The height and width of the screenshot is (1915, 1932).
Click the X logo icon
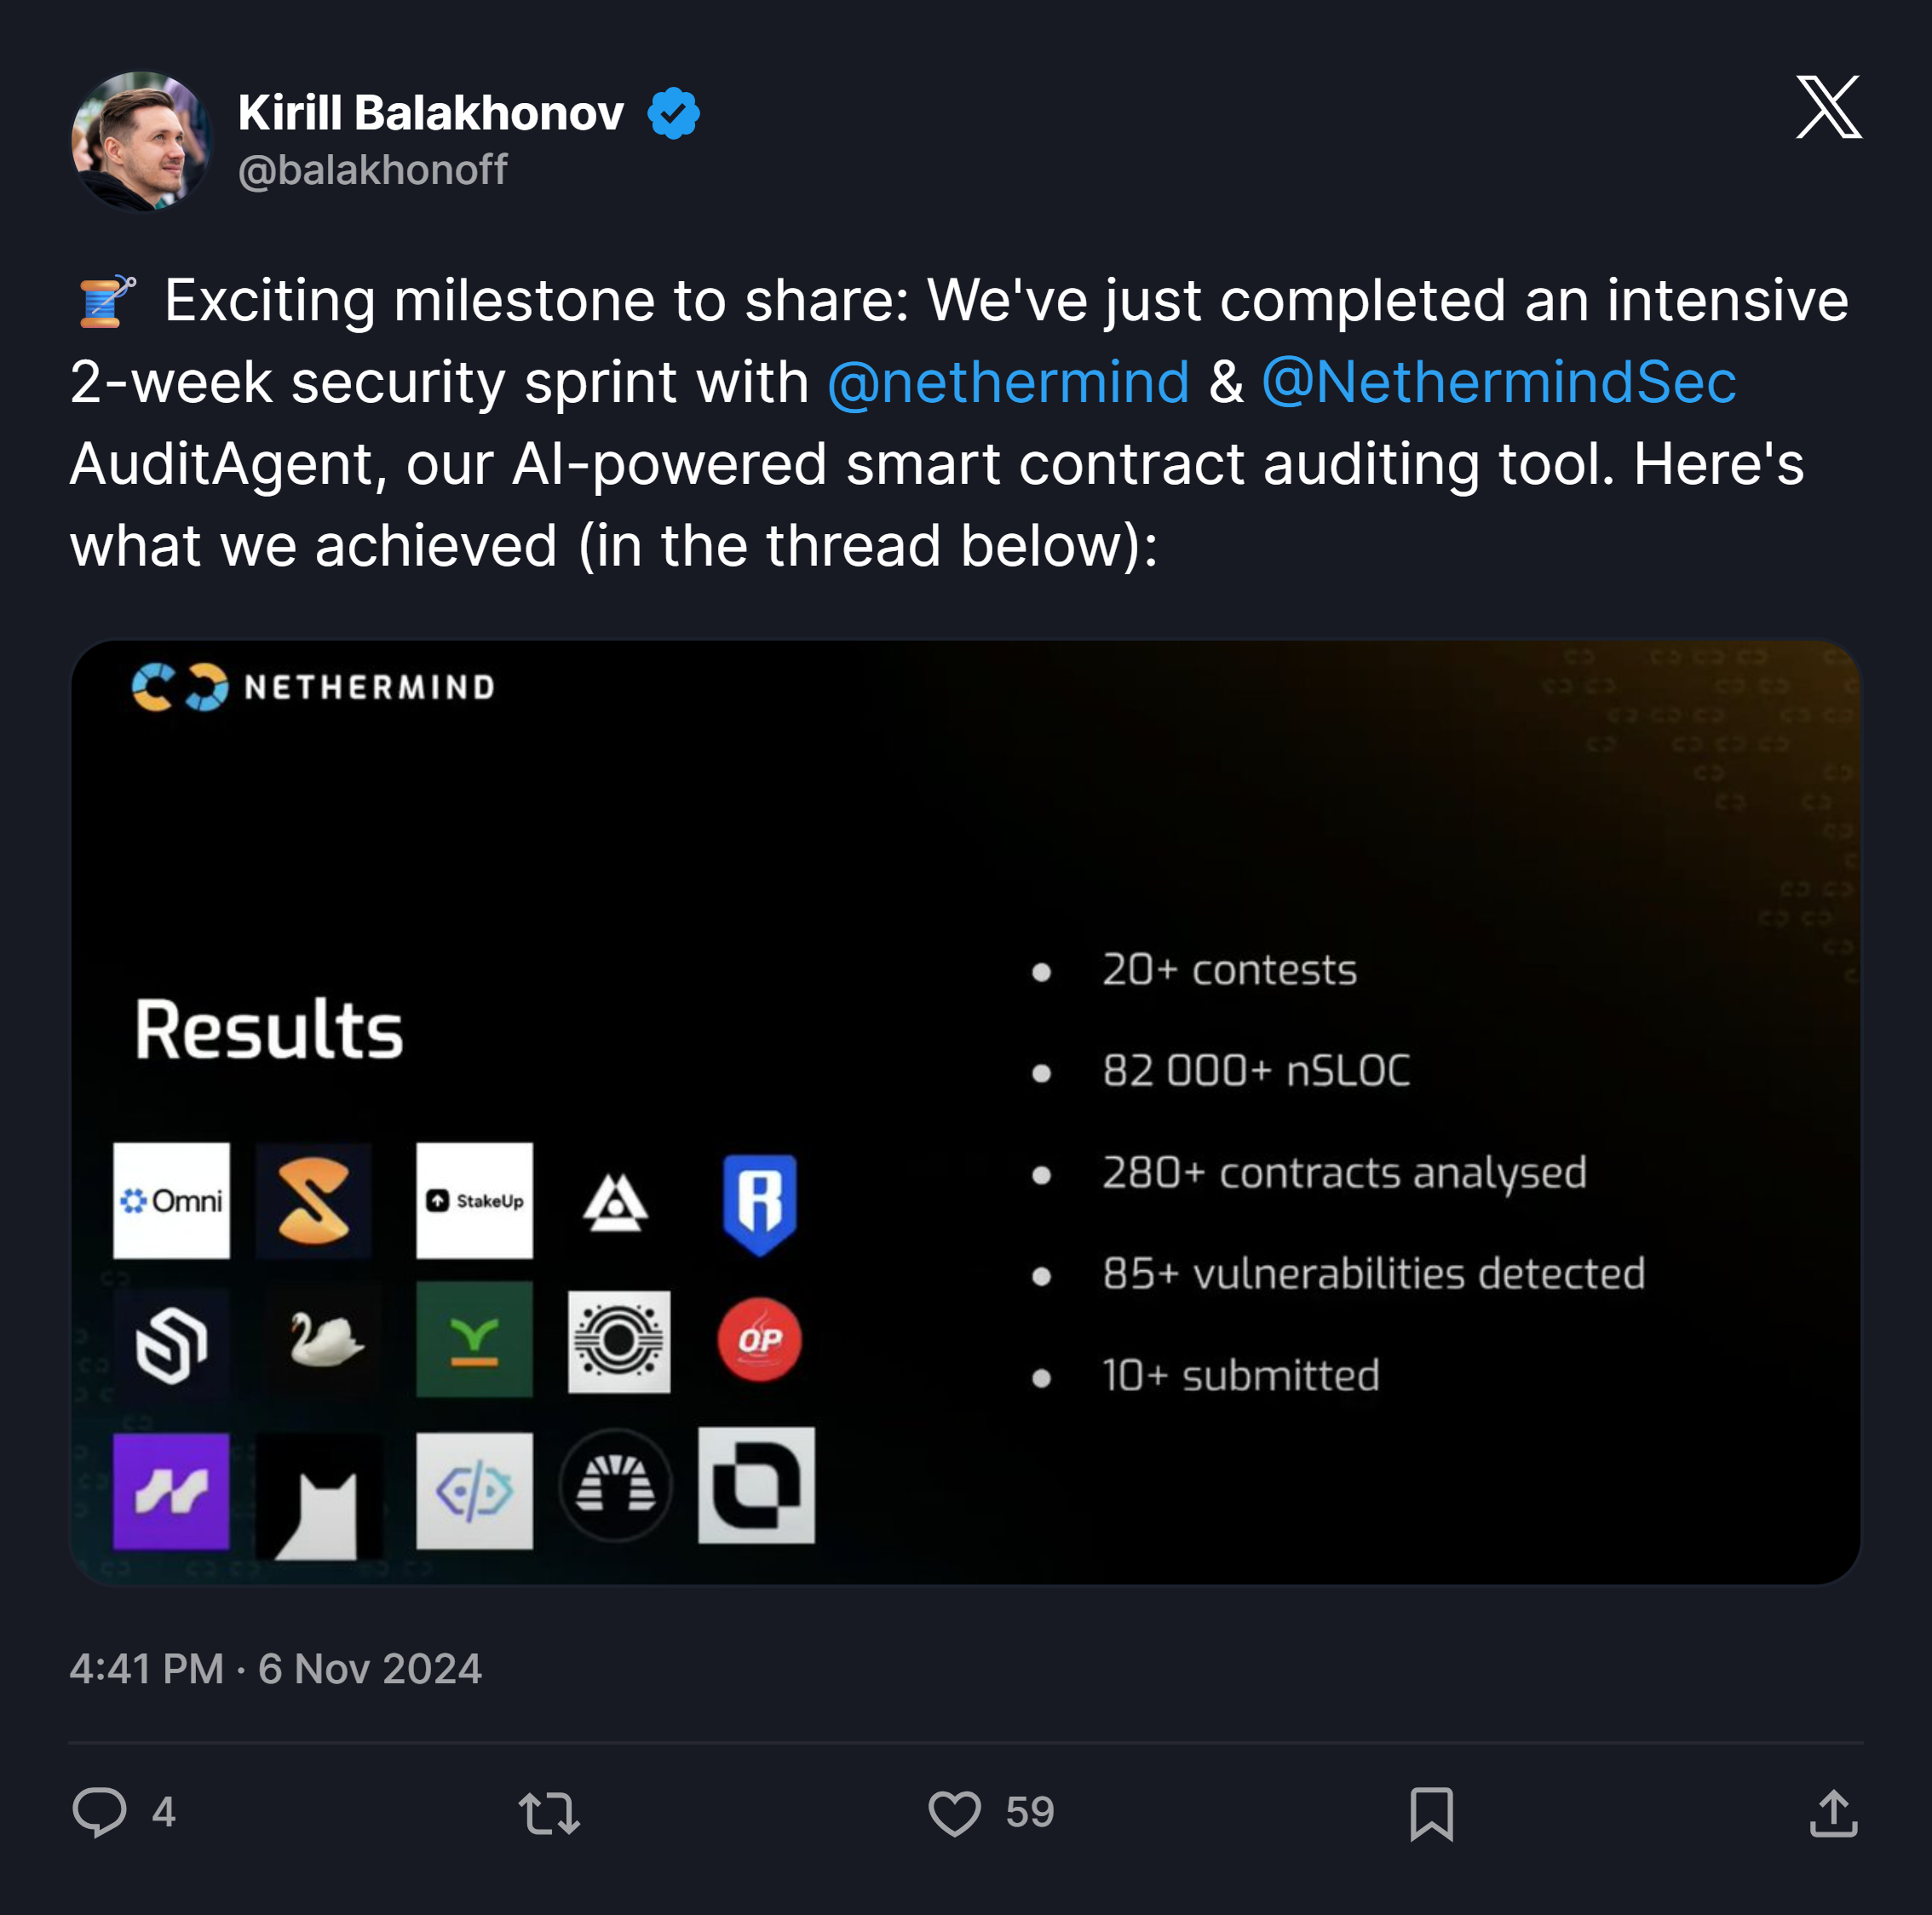(1827, 107)
